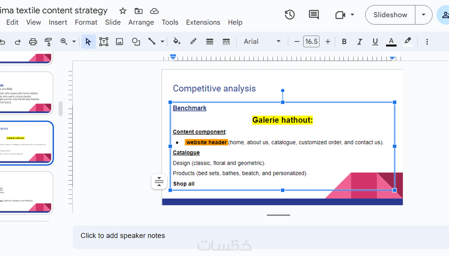Open the Format menu

(x=86, y=22)
